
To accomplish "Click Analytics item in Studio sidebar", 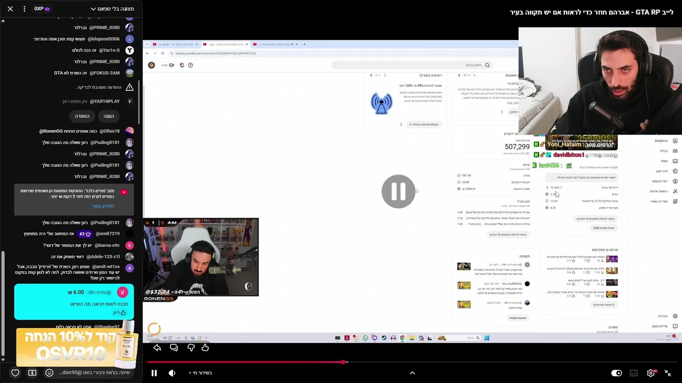I will pyautogui.click(x=665, y=141).
